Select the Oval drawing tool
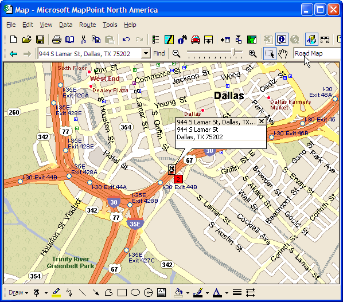The width and height of the screenshot is (343, 302). (x=135, y=293)
